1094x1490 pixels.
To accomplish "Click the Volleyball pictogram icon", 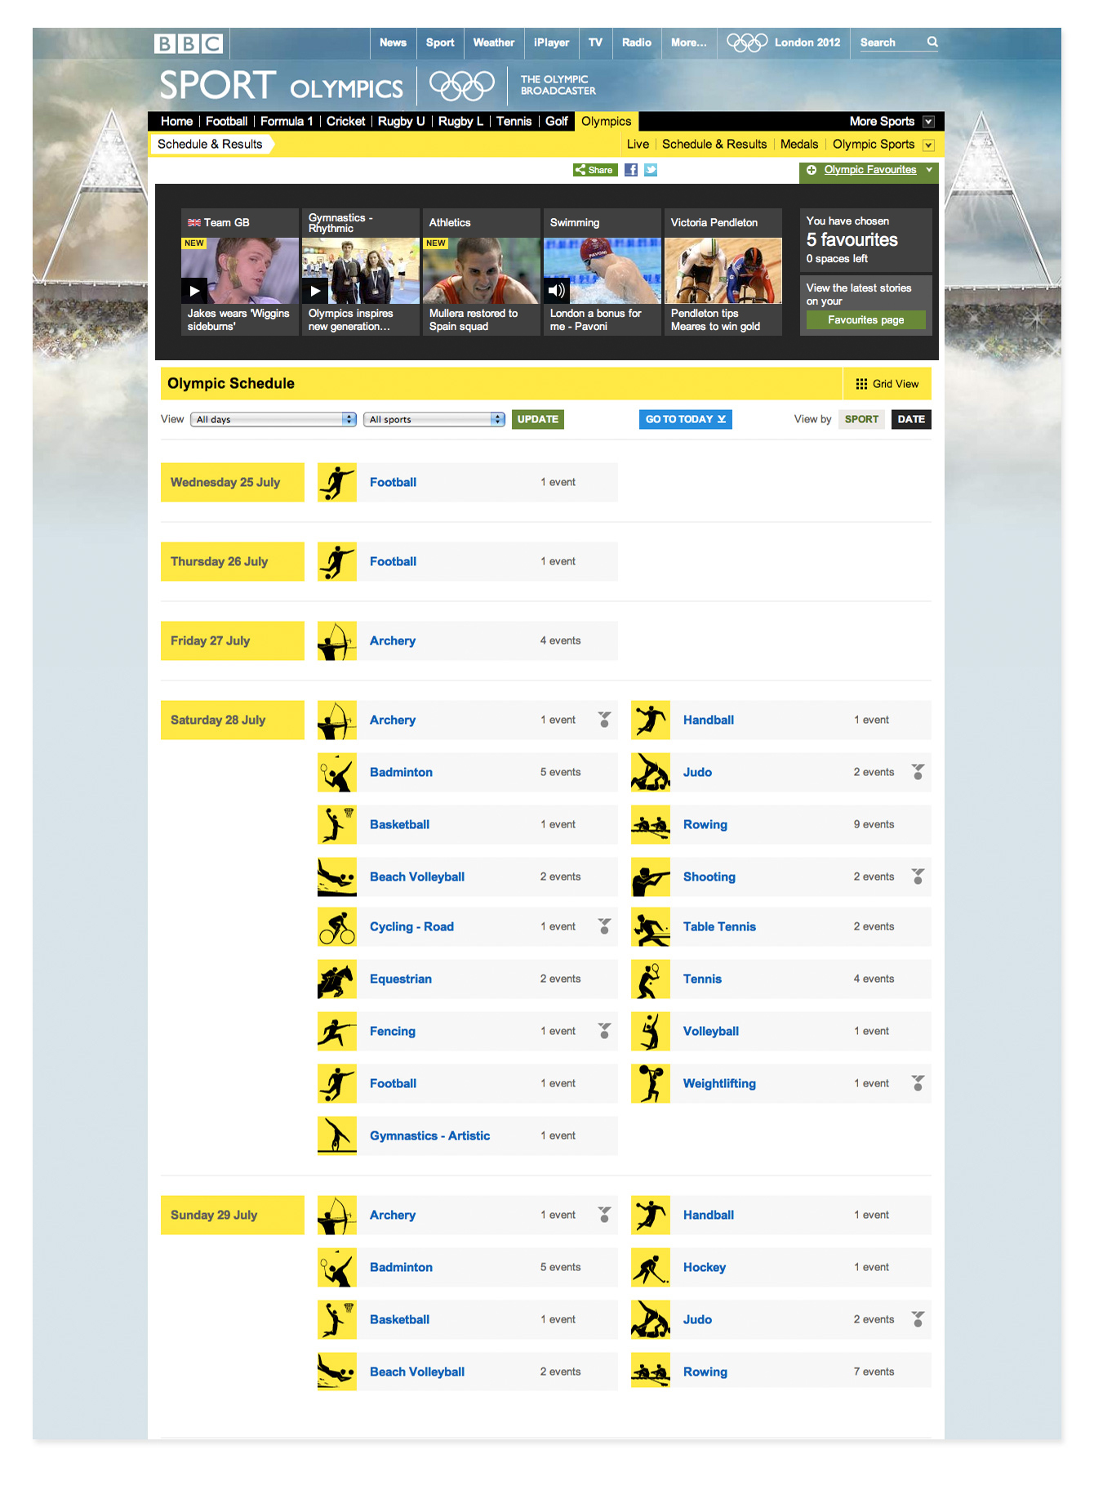I will 651,1031.
